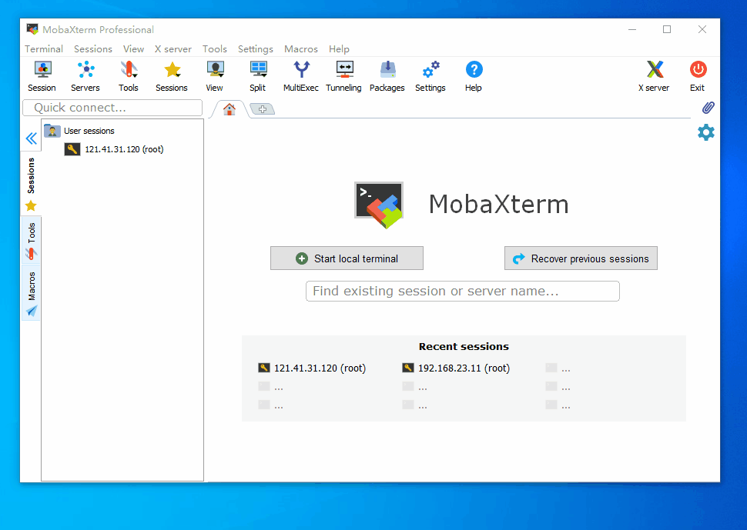The width and height of the screenshot is (747, 530).
Task: Open Tools in the top toolbar
Action: pyautogui.click(x=128, y=76)
